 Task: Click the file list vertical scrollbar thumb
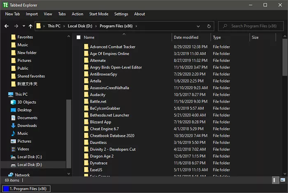(285, 57)
